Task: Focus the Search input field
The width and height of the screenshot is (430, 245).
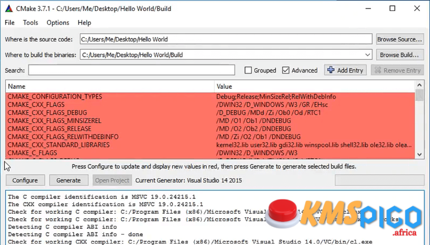Action: (131, 70)
